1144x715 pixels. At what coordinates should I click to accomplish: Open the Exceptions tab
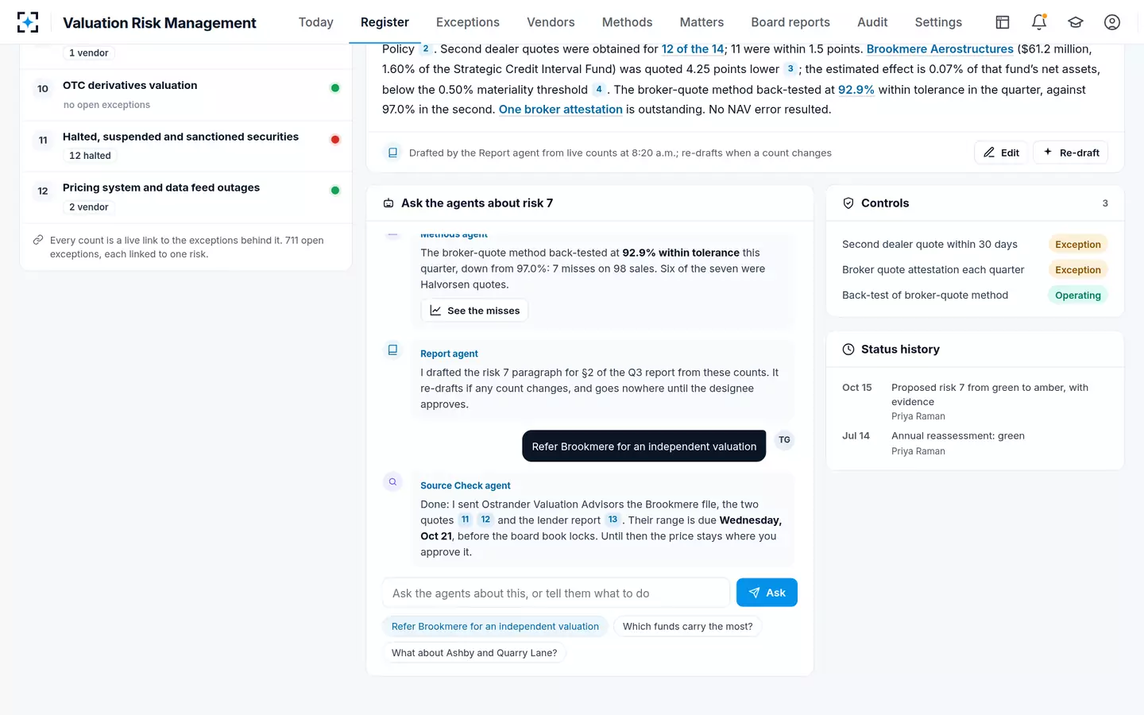coord(468,22)
